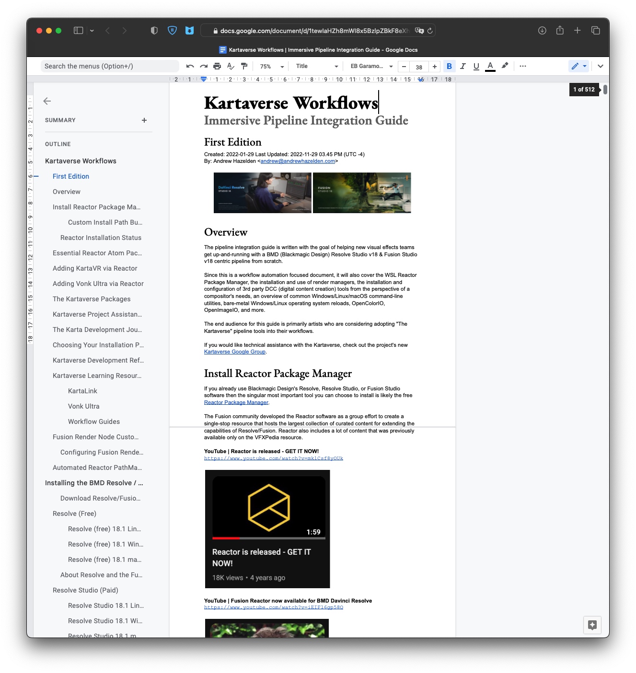Select KartaLink in the outline

82,391
